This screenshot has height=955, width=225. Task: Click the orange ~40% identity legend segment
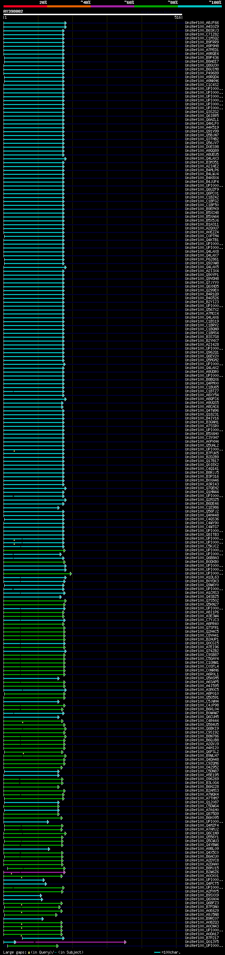click(x=69, y=6)
